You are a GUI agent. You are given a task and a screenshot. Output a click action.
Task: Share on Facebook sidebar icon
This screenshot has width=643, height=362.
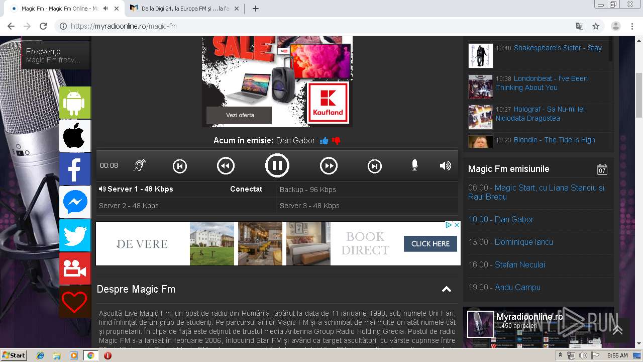tap(75, 169)
